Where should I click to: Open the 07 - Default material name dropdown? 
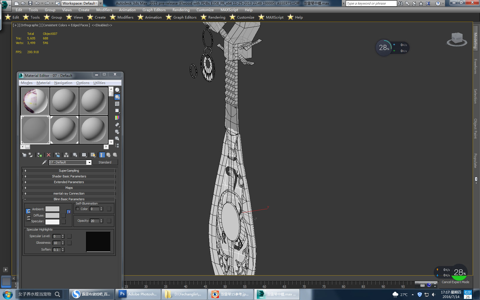(89, 162)
